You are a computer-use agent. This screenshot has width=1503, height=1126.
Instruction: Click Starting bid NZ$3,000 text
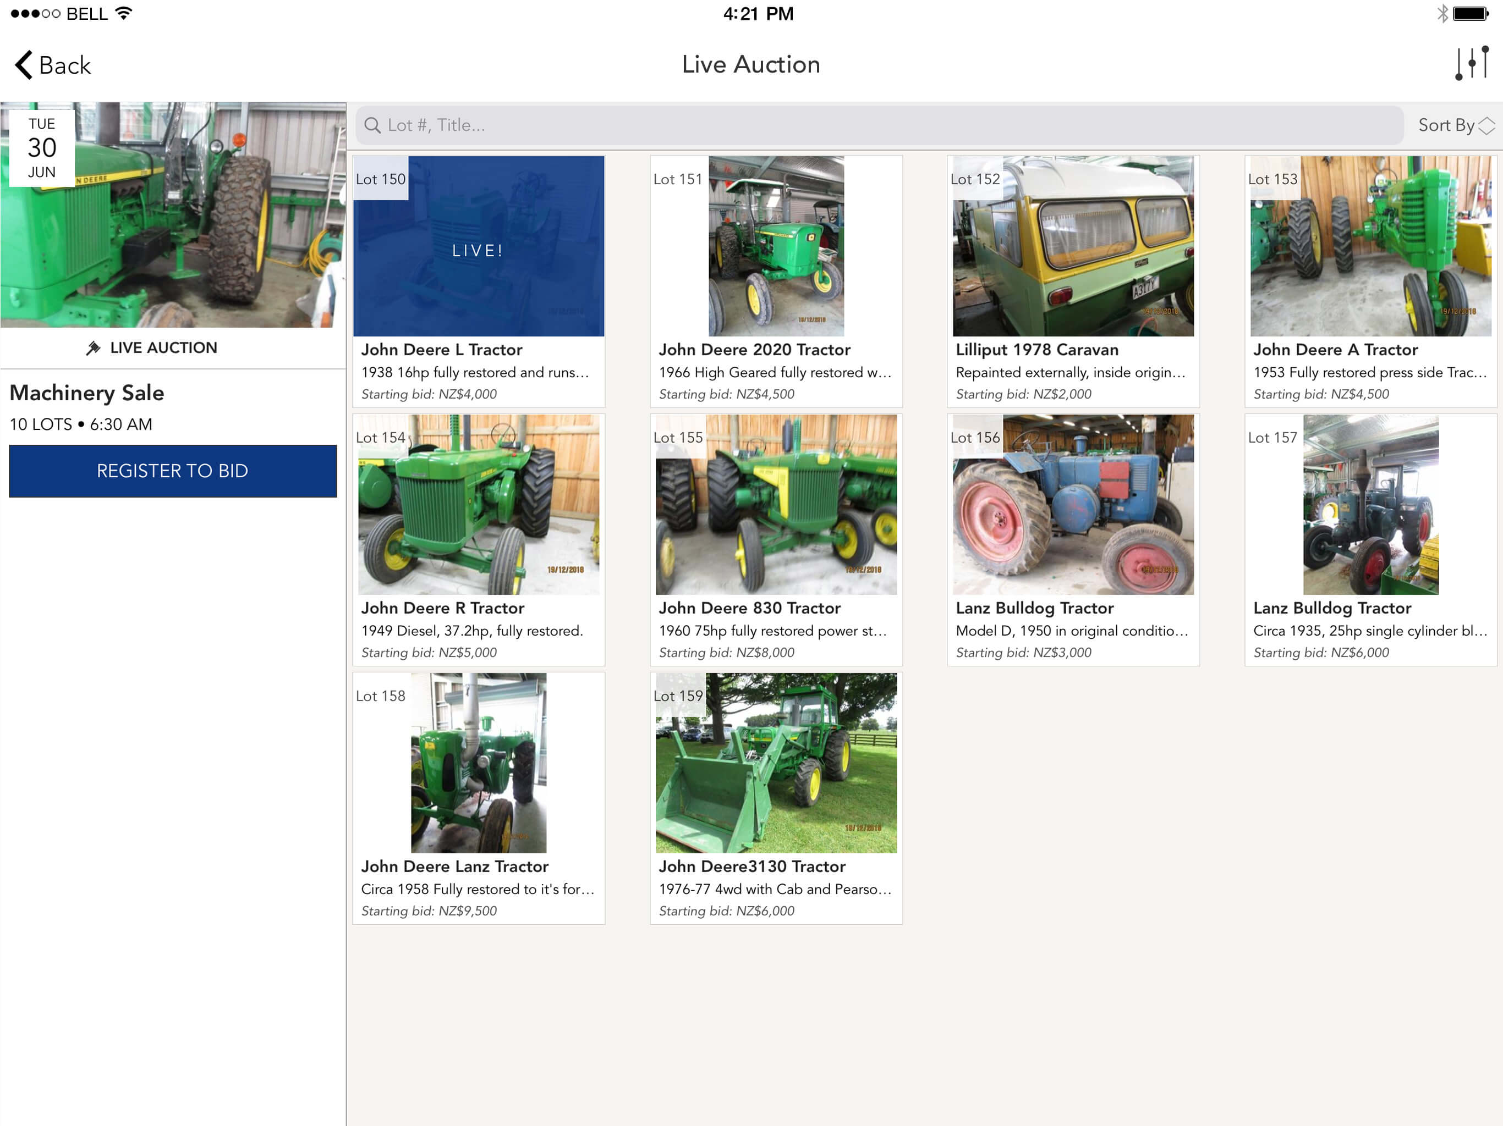[1023, 653]
